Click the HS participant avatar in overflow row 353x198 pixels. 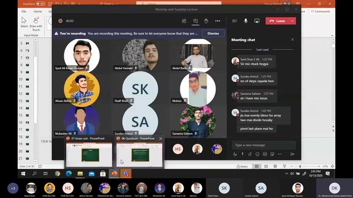click(178, 149)
